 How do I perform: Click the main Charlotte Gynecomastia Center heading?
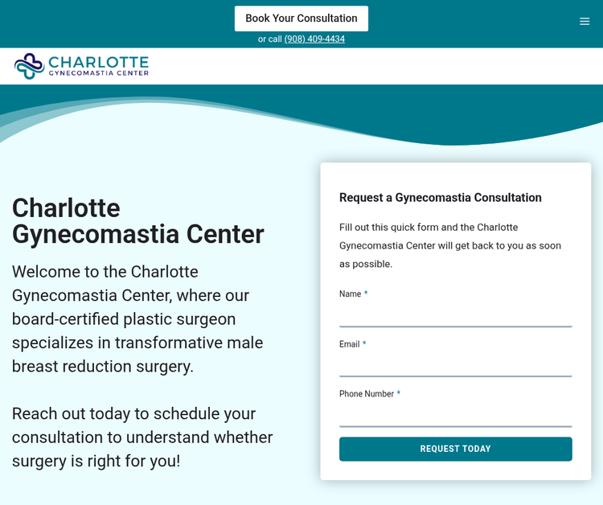(x=137, y=221)
